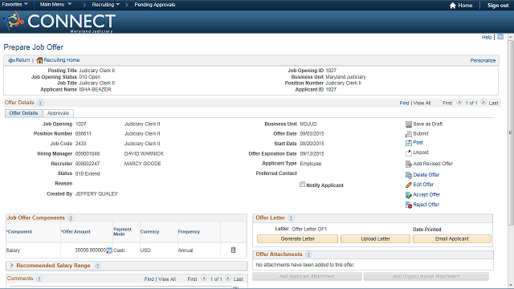
Task: Click the Home house icon
Action: (453, 6)
